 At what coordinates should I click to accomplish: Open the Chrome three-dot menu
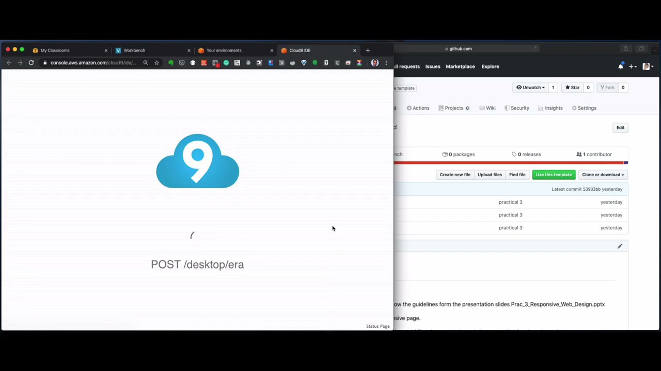click(386, 63)
